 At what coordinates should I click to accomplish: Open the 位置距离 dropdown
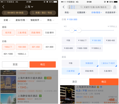pyautogui.click(x=82, y=12)
